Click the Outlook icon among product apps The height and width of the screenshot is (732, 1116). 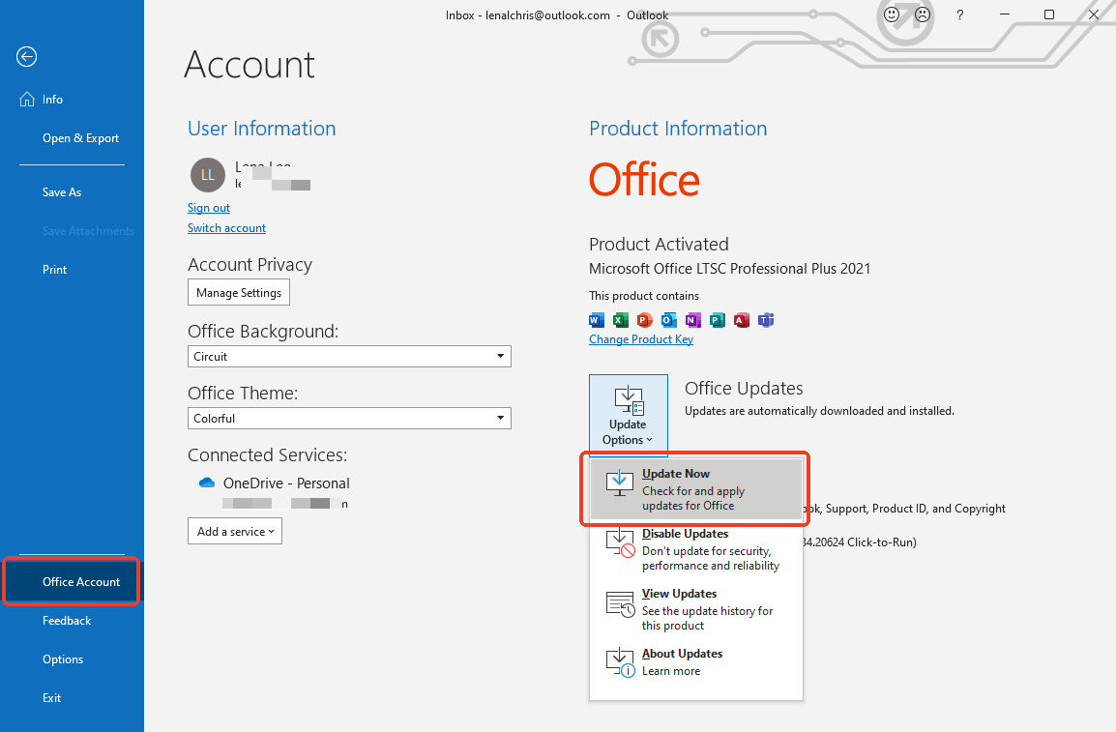(x=668, y=320)
